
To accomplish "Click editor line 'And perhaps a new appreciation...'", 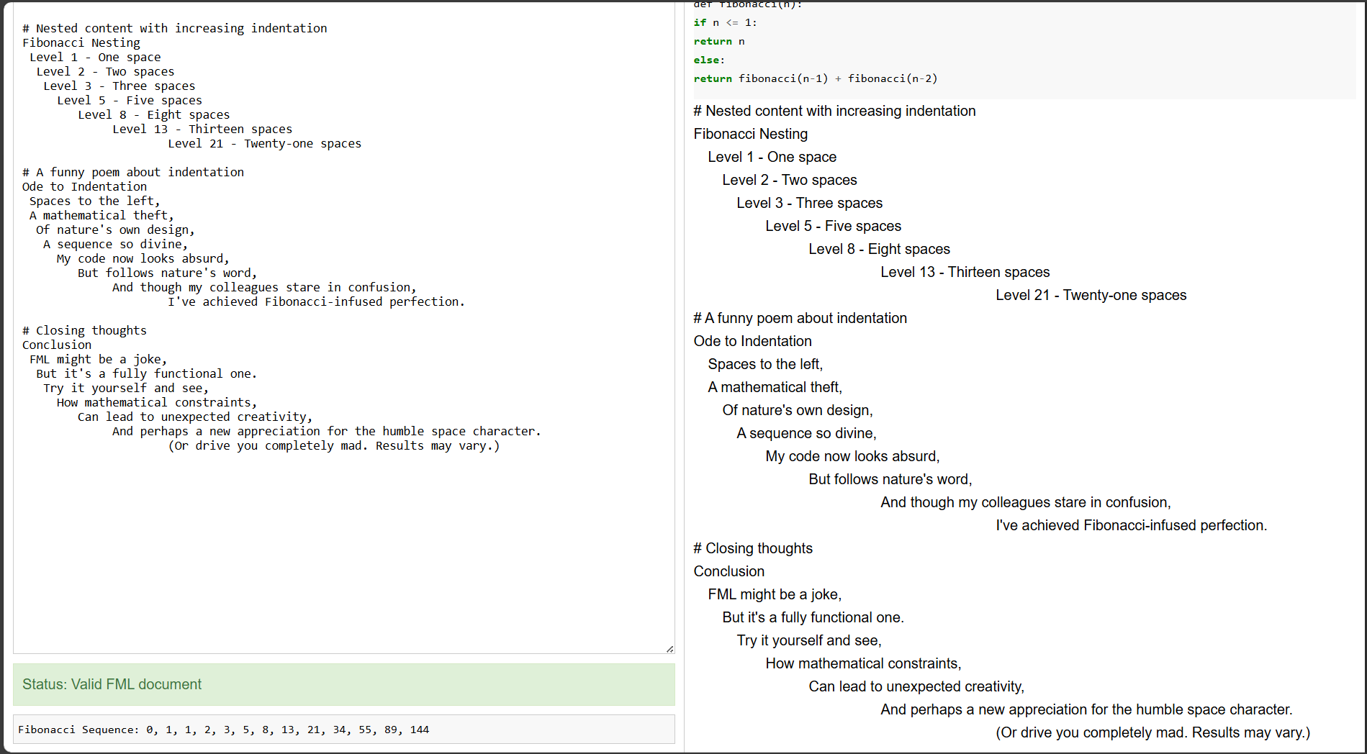I will tap(327, 432).
